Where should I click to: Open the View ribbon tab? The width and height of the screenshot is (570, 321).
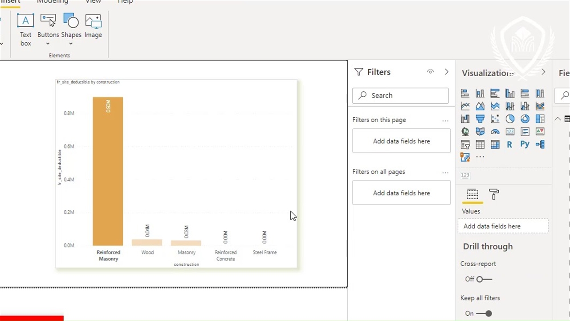coord(93,2)
